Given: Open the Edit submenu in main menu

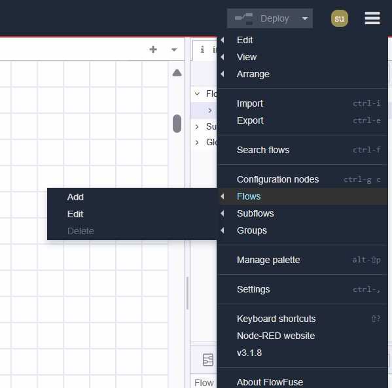Looking at the screenshot, I should click(302, 40).
